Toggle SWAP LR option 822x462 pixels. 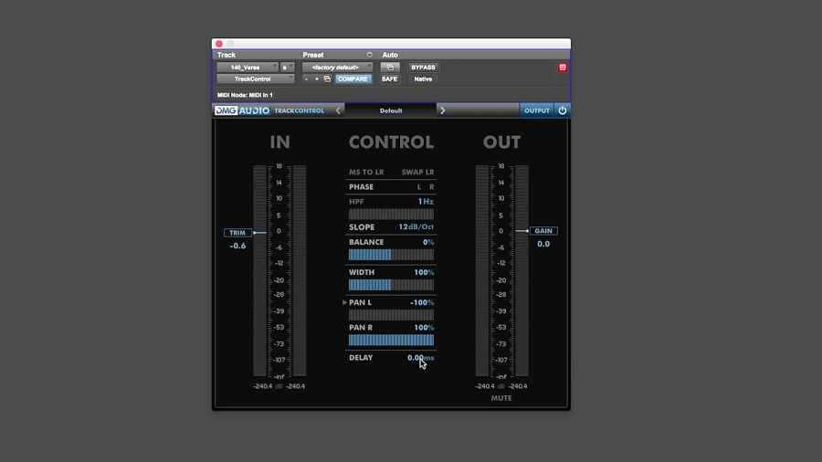[417, 172]
